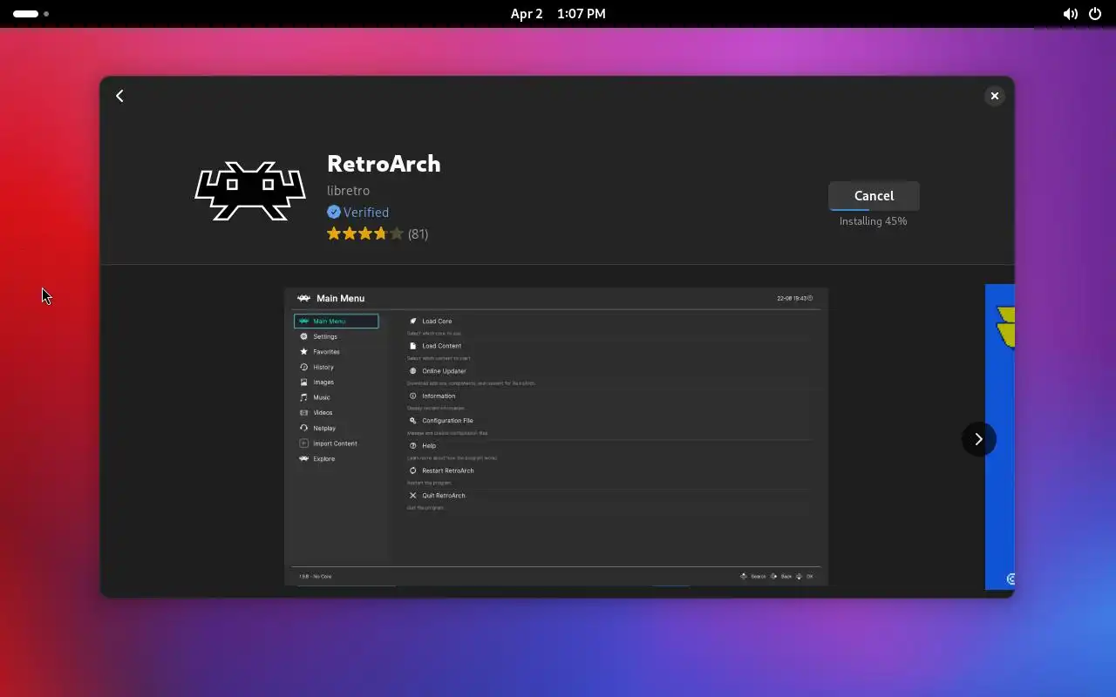The image size is (1116, 697).
Task: Open the clock showing Apr 2 1:07 PM
Action: tap(558, 14)
